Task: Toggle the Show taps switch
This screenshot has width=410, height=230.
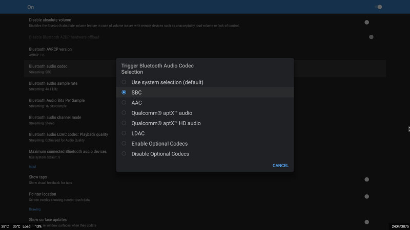Action: (366, 179)
